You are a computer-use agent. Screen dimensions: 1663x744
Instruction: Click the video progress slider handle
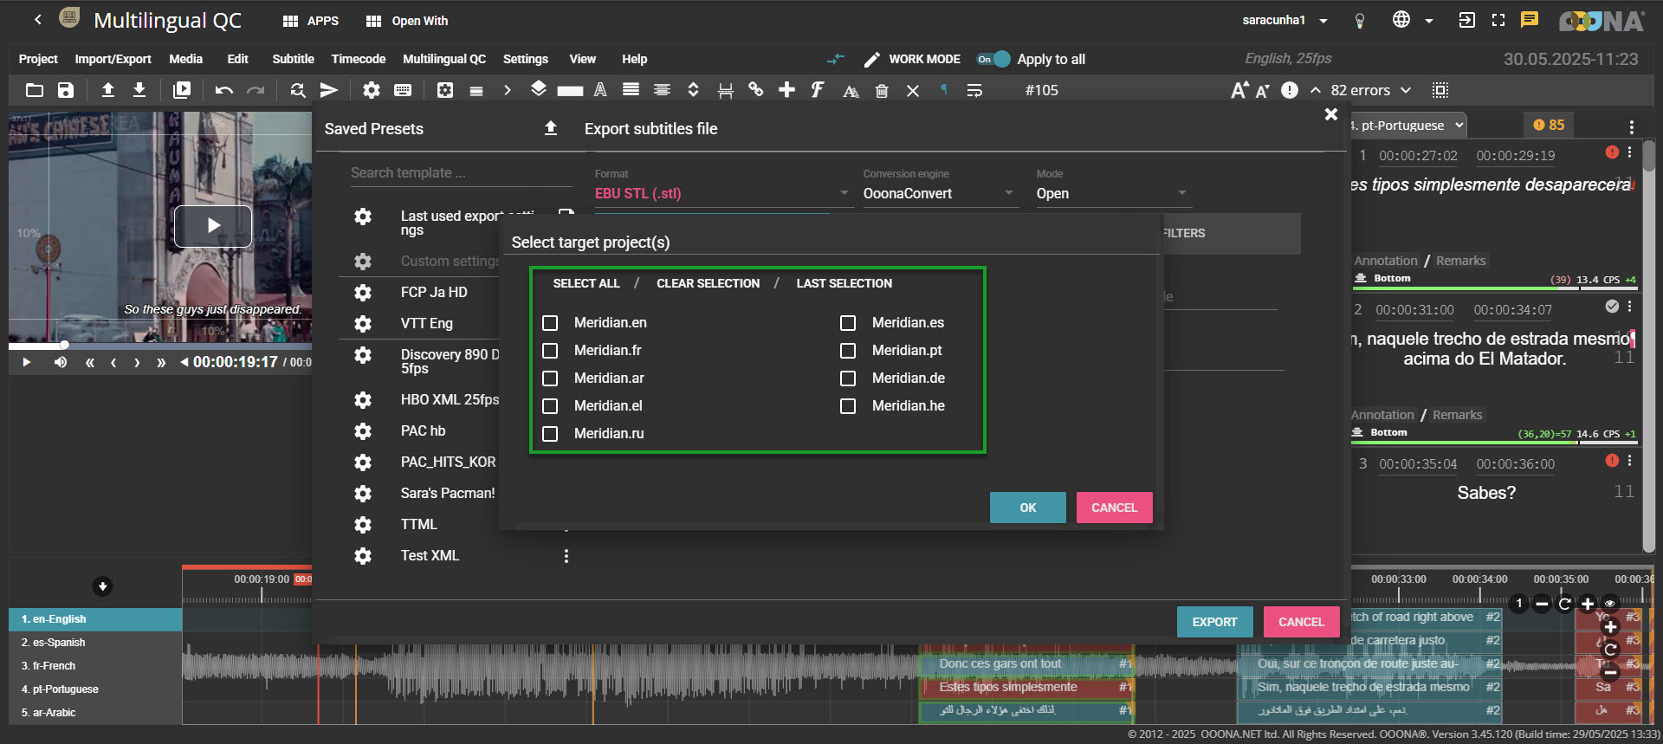pyautogui.click(x=64, y=345)
